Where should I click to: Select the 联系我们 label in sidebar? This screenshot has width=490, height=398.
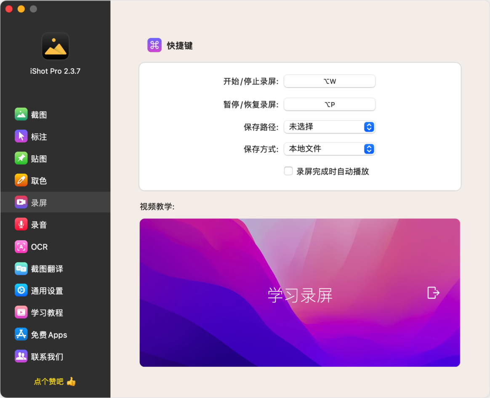47,357
